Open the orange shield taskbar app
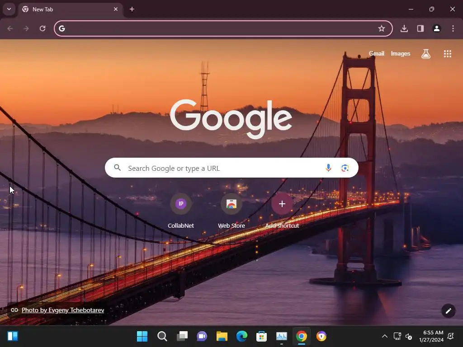The width and height of the screenshot is (463, 347). (321, 336)
